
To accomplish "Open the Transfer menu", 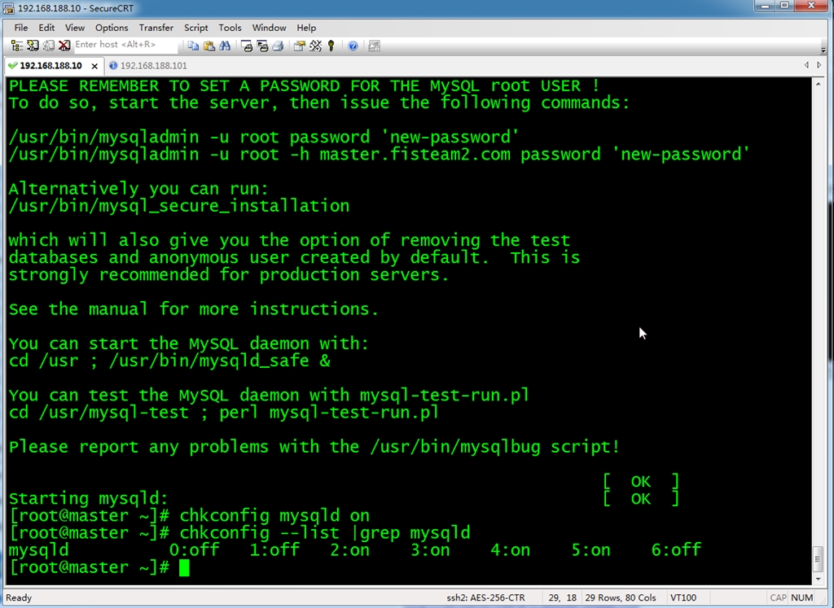I will pos(156,28).
